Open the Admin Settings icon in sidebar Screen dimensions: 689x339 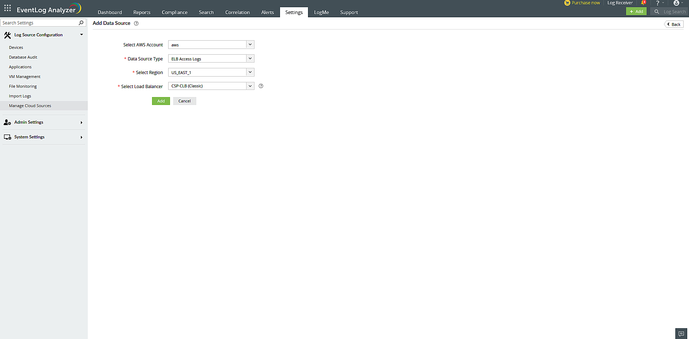pyautogui.click(x=6, y=122)
